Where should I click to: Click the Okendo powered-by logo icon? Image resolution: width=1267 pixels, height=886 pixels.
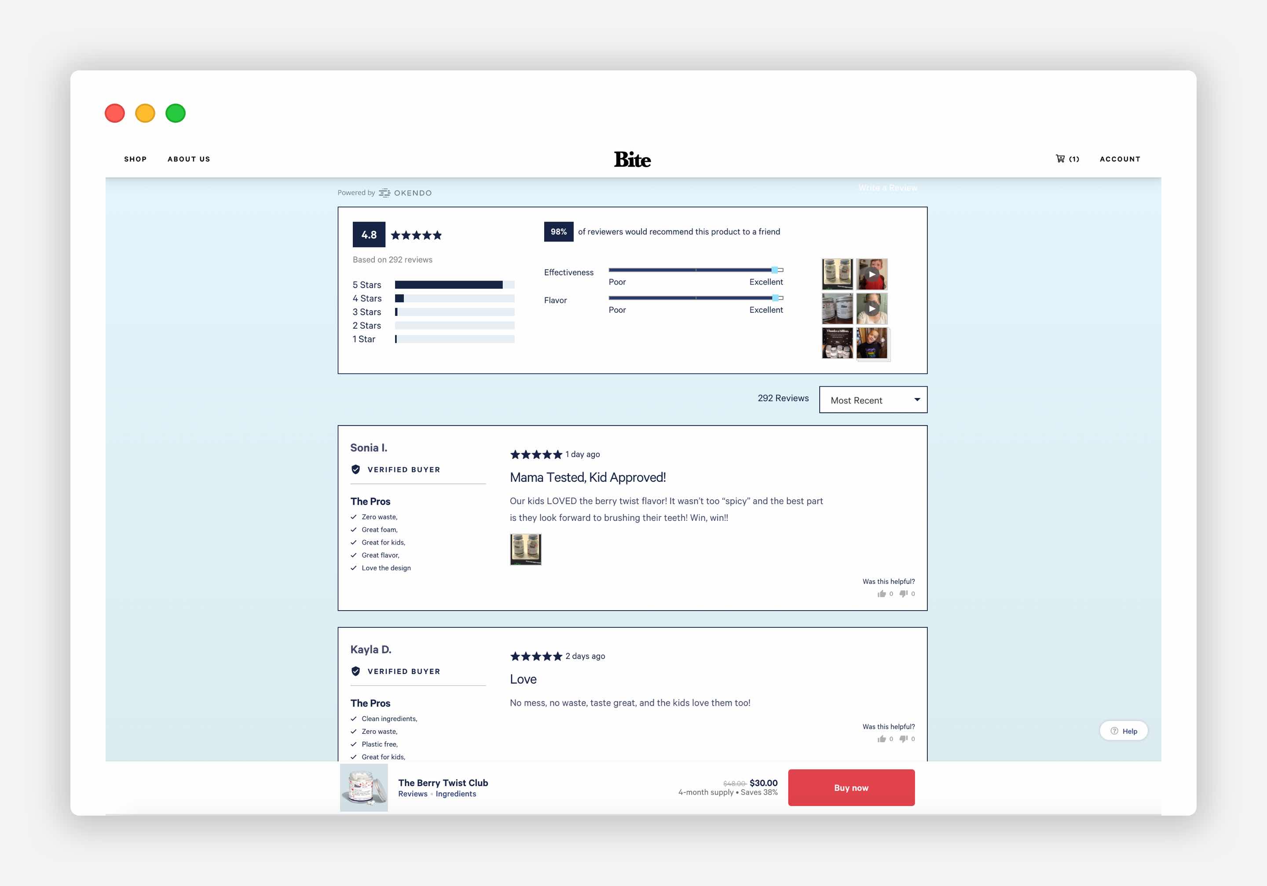[x=385, y=192]
